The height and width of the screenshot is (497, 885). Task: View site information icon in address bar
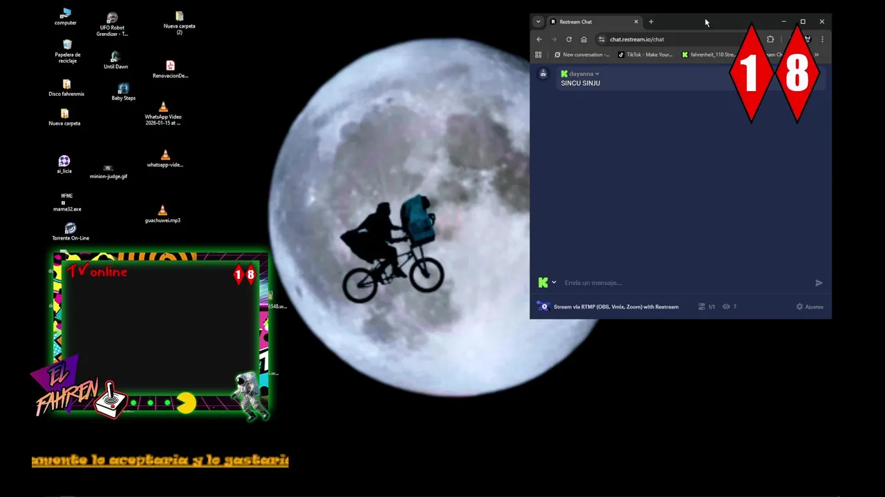602,39
